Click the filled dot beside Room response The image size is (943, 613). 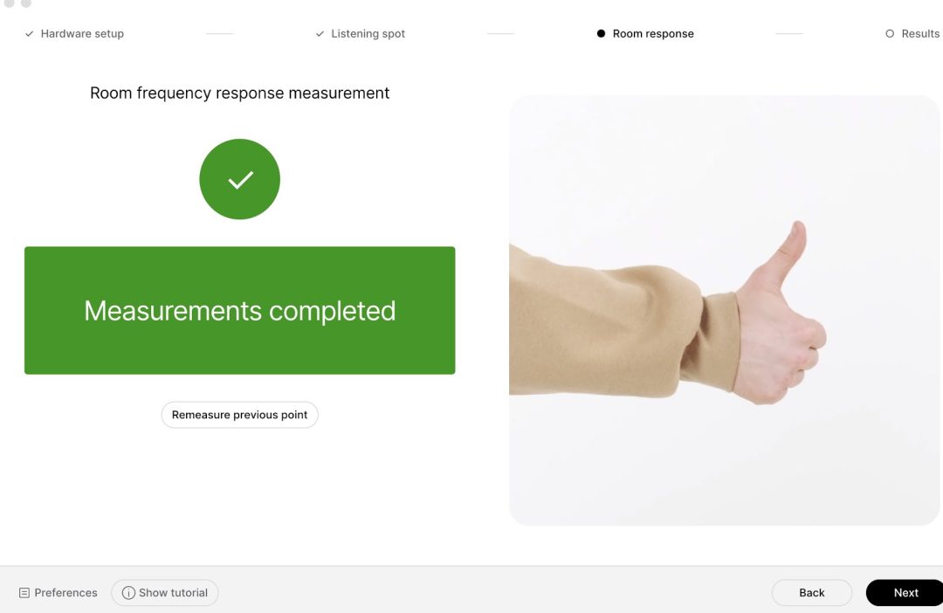601,34
